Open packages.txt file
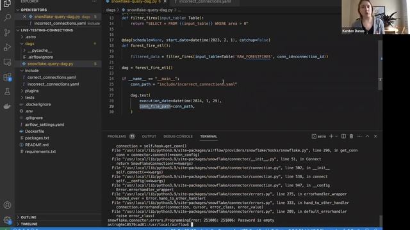The image size is (410, 230). click(x=37, y=138)
